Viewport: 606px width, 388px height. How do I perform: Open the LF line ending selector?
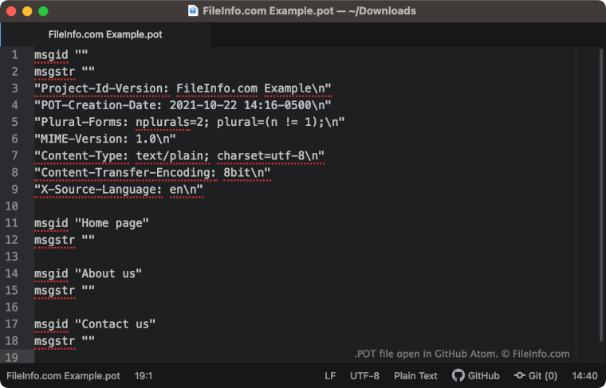coord(330,375)
